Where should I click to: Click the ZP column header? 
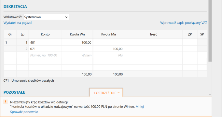pos(190,34)
